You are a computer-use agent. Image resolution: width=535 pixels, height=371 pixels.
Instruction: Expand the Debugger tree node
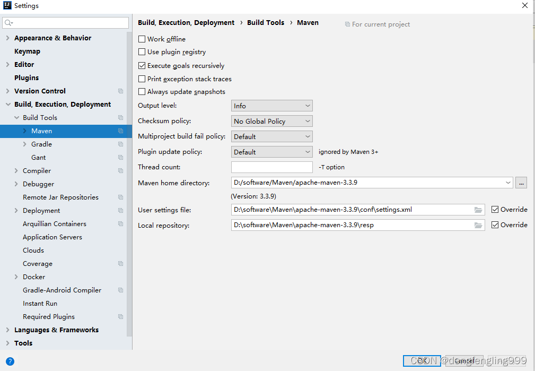point(16,184)
